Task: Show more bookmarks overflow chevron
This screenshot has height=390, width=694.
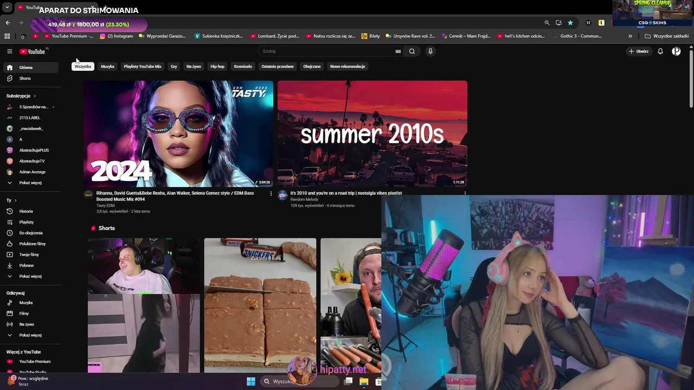Action: (630, 36)
